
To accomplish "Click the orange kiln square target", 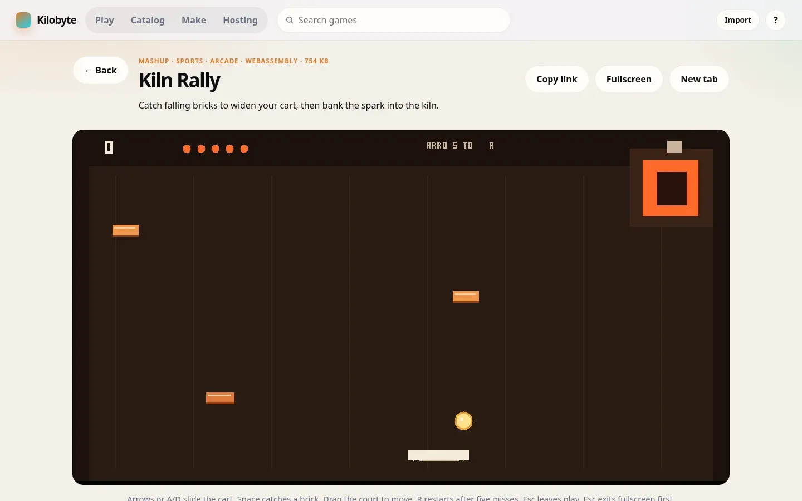I will click(x=671, y=188).
